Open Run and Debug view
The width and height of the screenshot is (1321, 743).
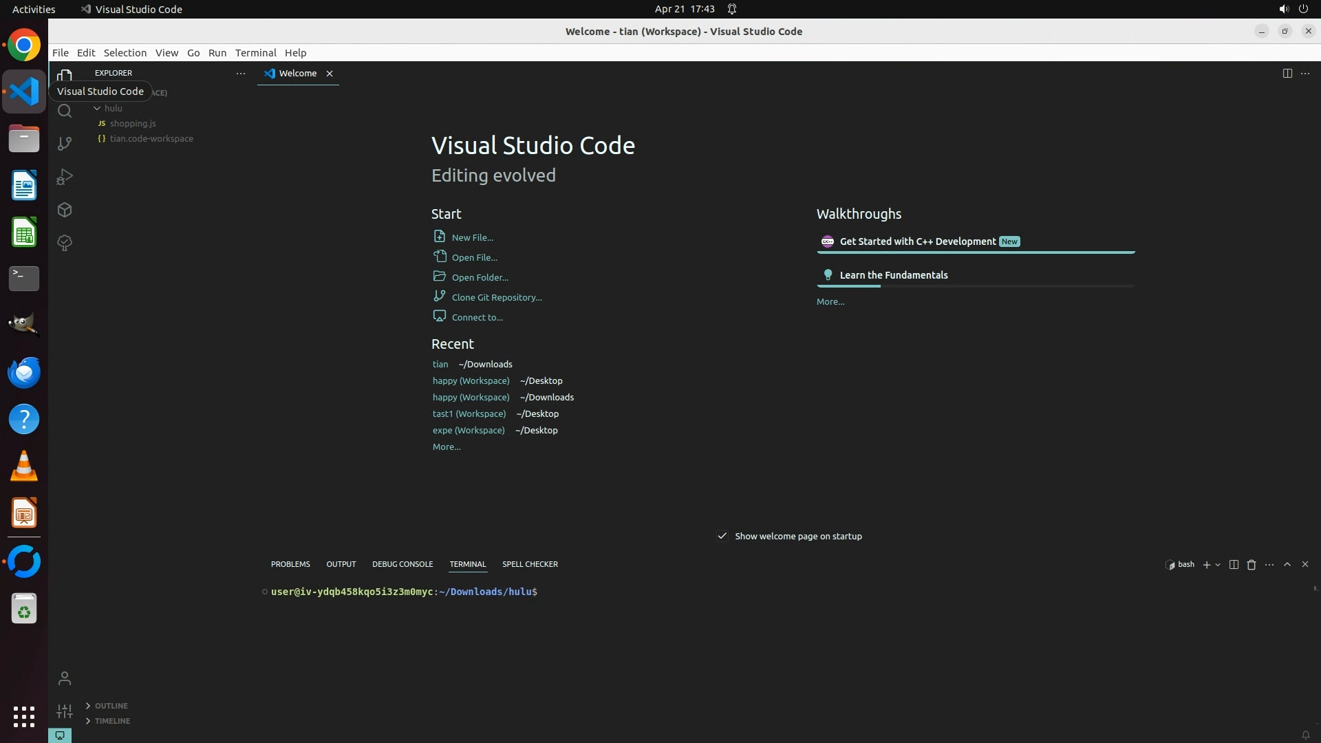tap(65, 177)
